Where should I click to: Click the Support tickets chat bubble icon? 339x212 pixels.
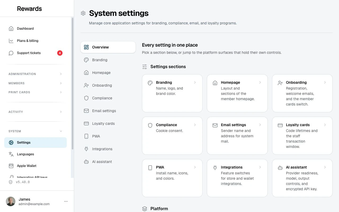[x=11, y=53]
